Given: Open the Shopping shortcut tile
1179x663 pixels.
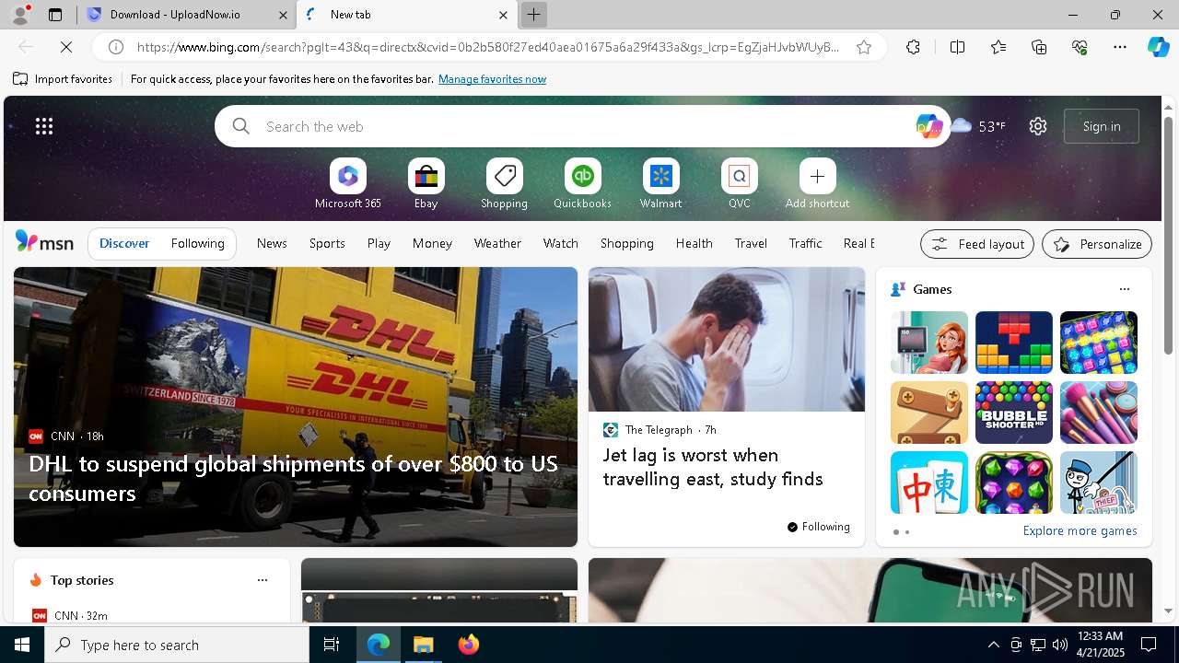Looking at the screenshot, I should tap(504, 183).
